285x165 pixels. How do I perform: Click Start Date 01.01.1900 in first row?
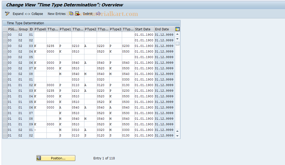[144, 35]
